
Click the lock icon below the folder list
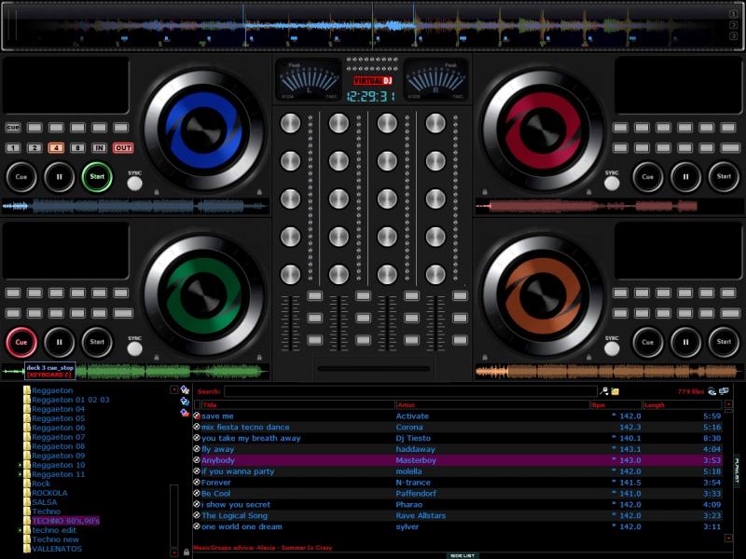186,552
